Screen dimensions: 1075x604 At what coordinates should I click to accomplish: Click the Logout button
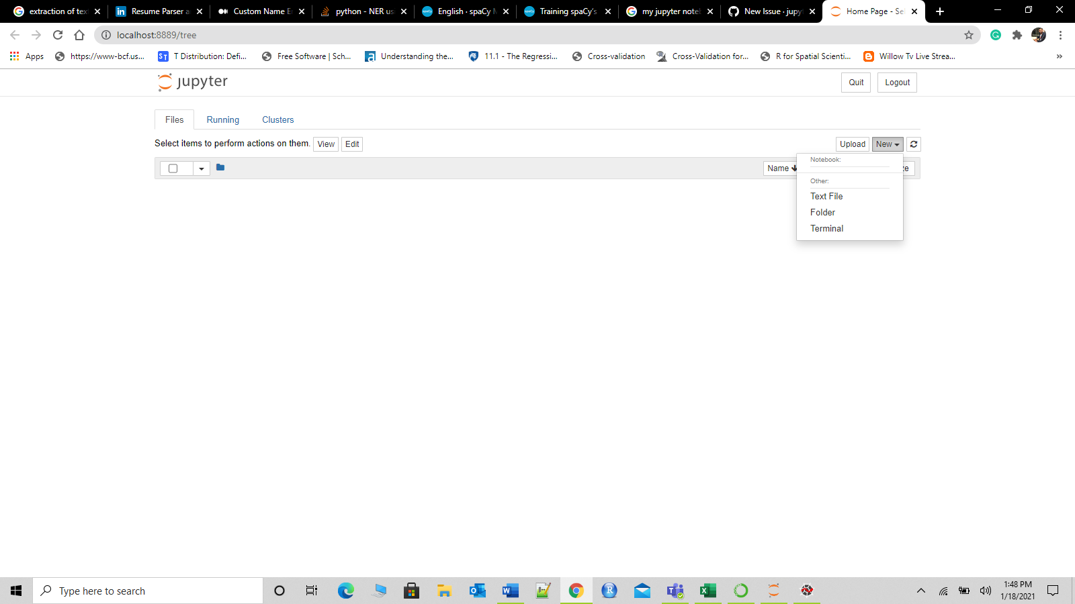click(896, 82)
